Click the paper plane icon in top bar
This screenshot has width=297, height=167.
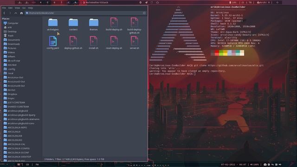coord(146,2)
